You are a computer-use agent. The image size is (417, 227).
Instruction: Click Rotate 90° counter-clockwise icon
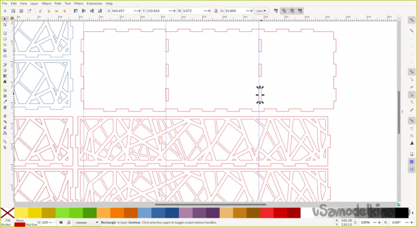pyautogui.click(x=41, y=11)
